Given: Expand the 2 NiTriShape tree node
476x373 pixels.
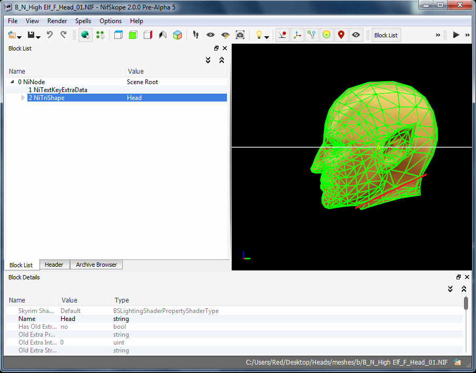Looking at the screenshot, I should (23, 98).
